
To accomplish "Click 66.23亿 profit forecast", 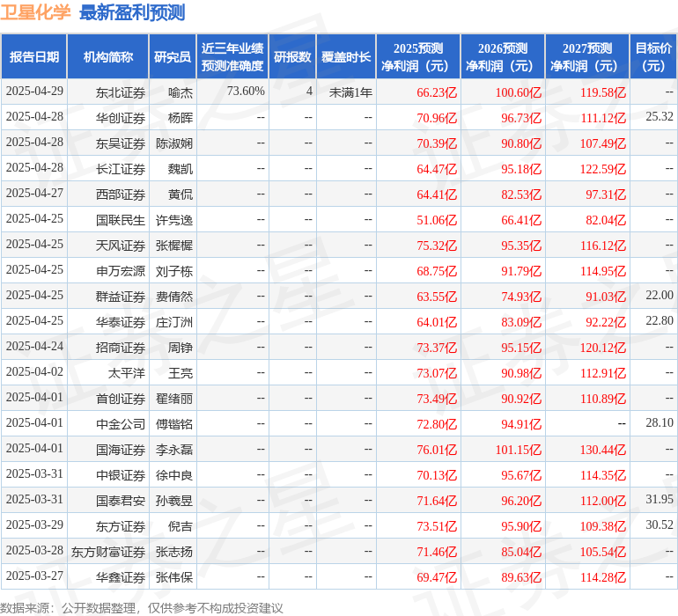I will (437, 92).
